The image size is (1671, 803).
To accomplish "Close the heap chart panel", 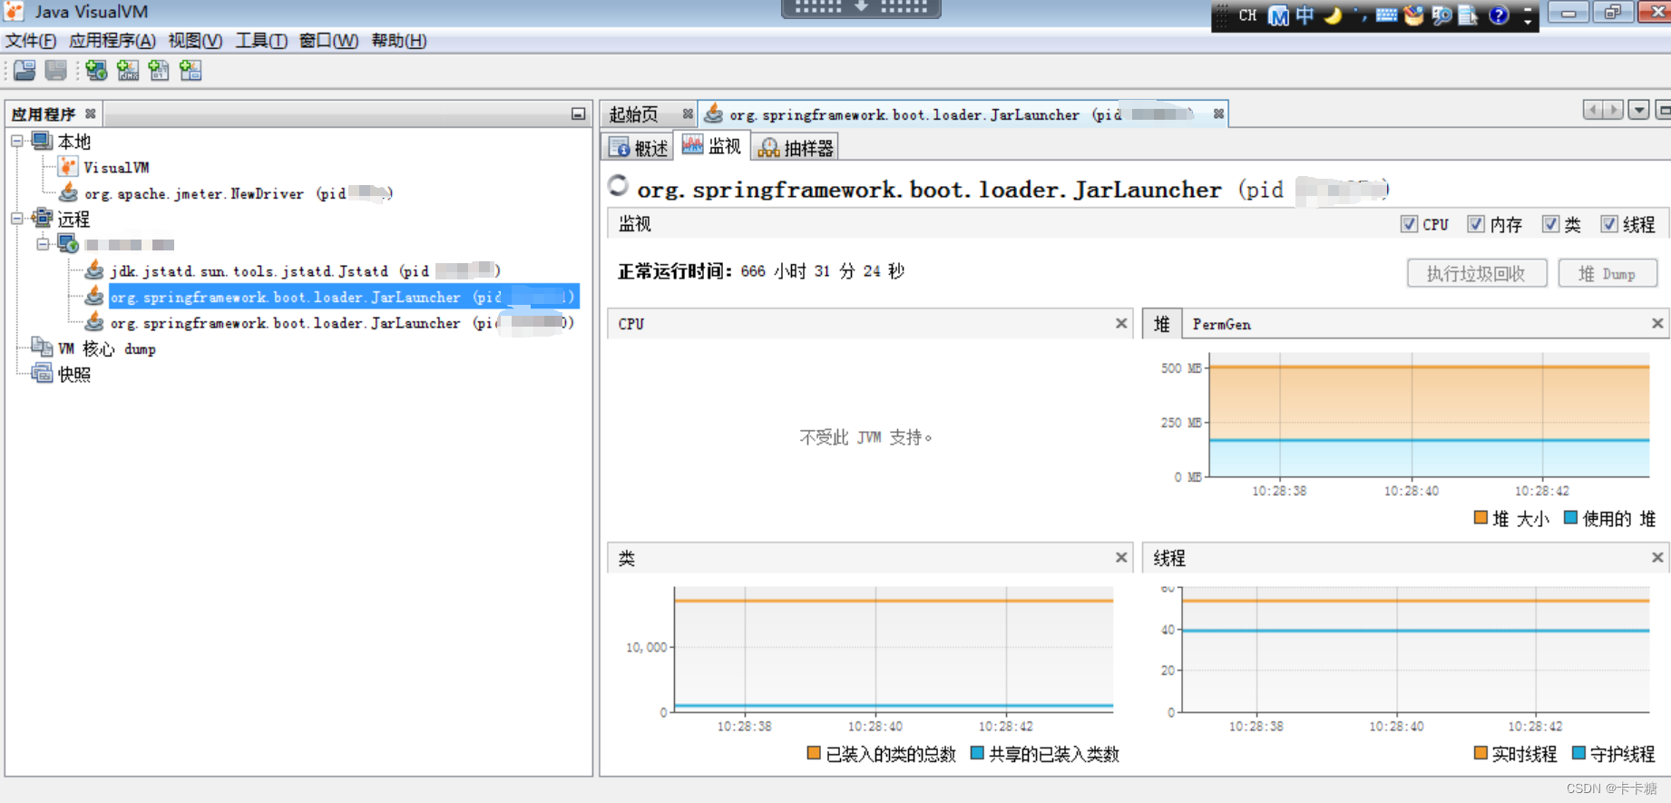I will pos(1657,323).
